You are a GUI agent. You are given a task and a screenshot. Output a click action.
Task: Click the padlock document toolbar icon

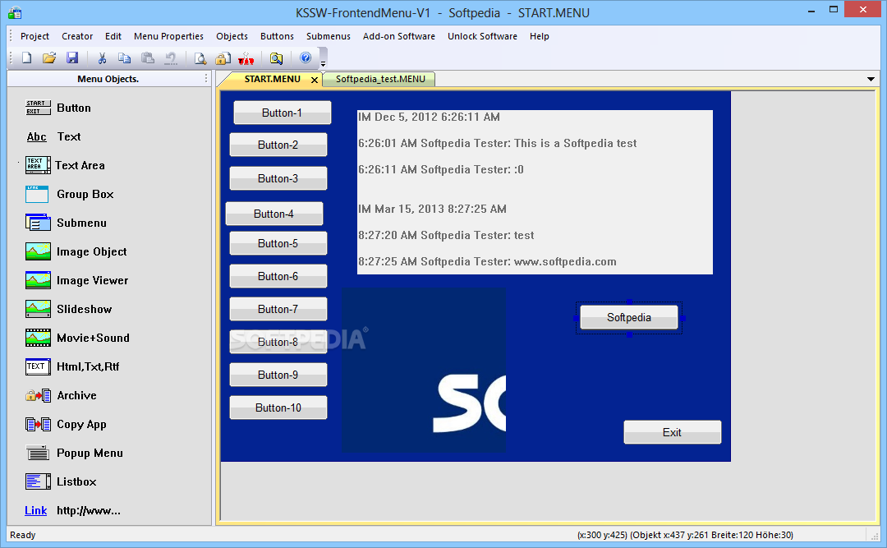click(x=223, y=58)
